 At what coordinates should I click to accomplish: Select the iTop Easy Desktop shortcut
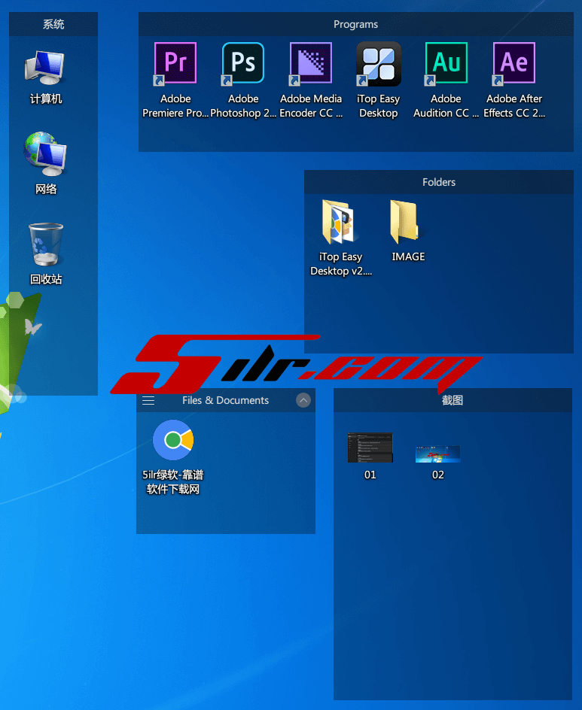tap(378, 64)
